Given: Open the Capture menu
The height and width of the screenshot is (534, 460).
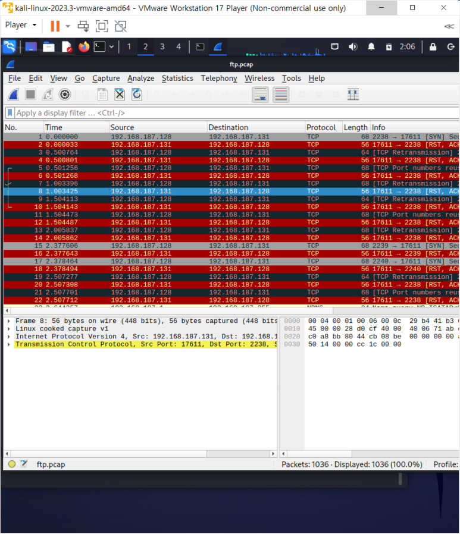Looking at the screenshot, I should [x=106, y=78].
